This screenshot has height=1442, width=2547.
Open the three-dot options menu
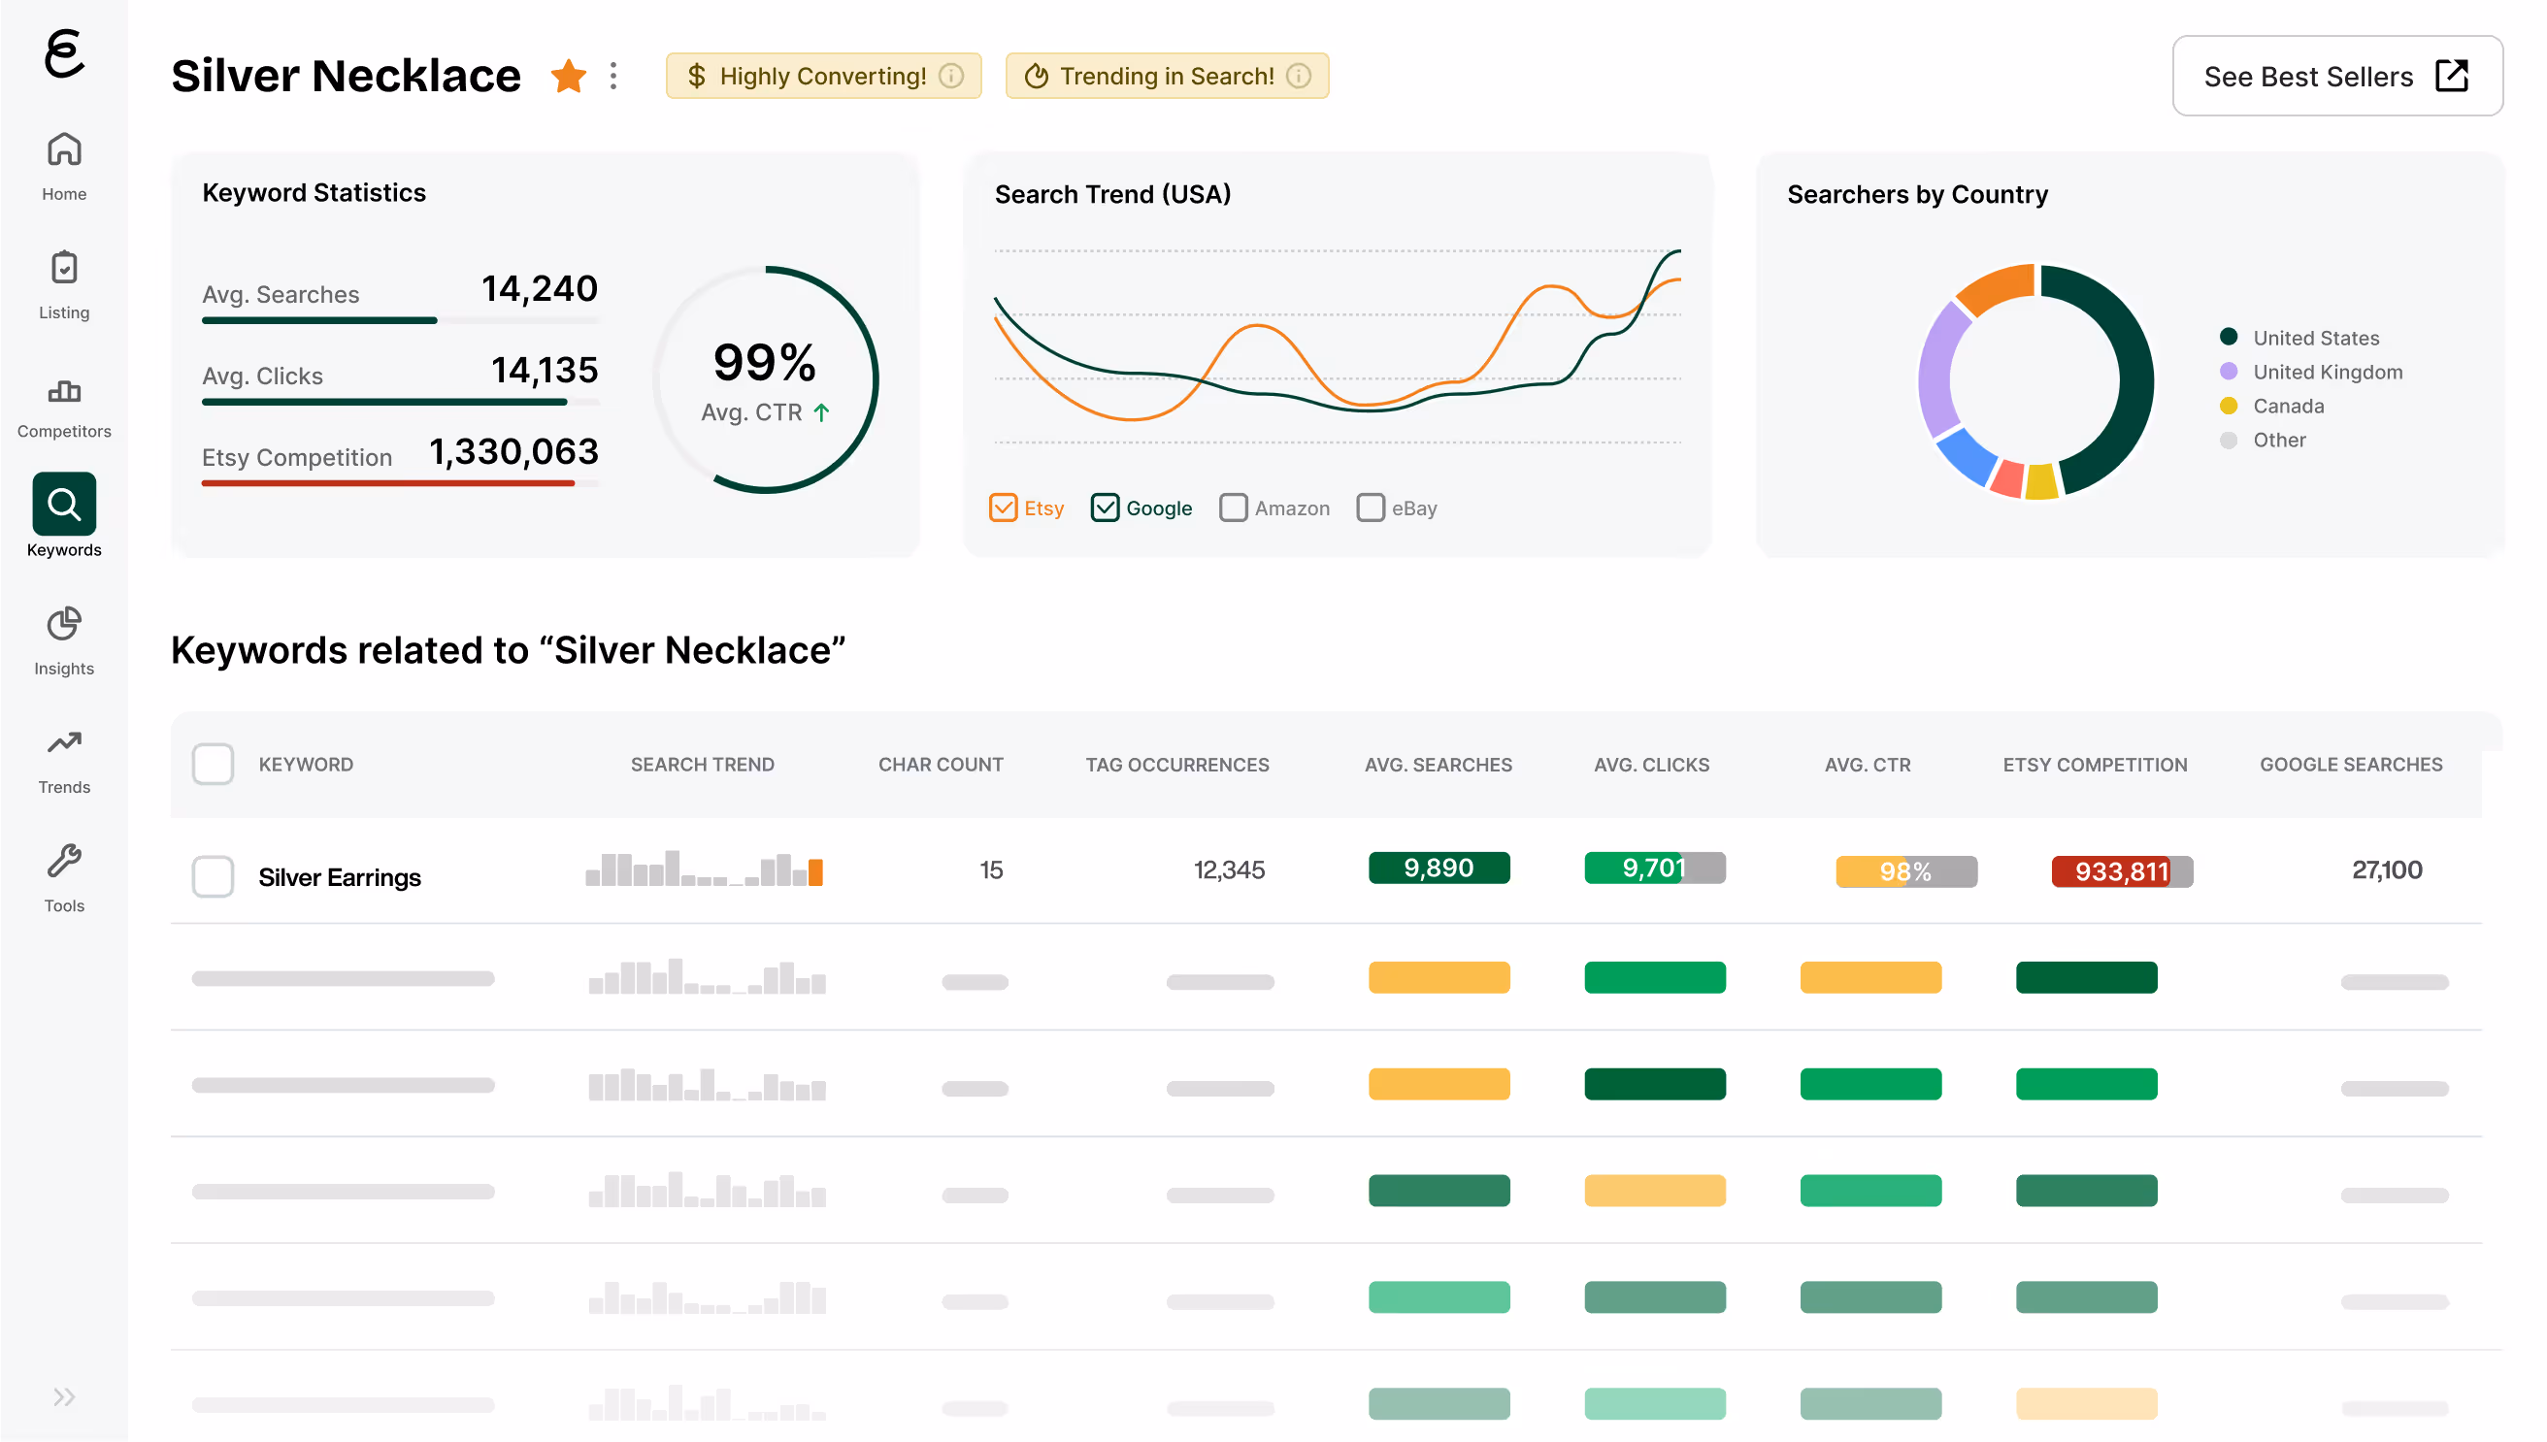(x=613, y=77)
